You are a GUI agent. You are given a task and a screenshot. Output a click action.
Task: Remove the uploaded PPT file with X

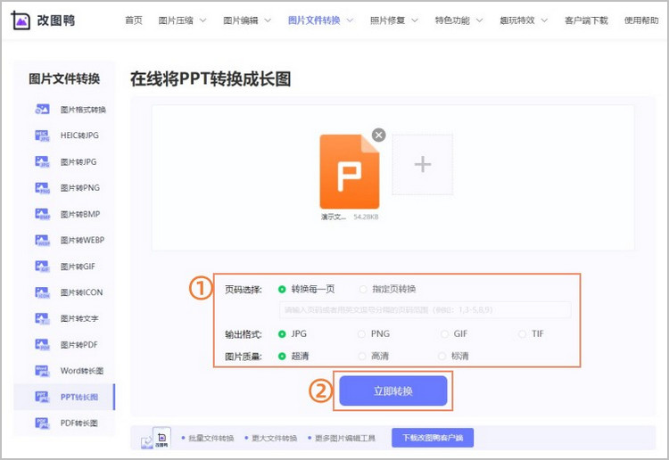tap(378, 135)
